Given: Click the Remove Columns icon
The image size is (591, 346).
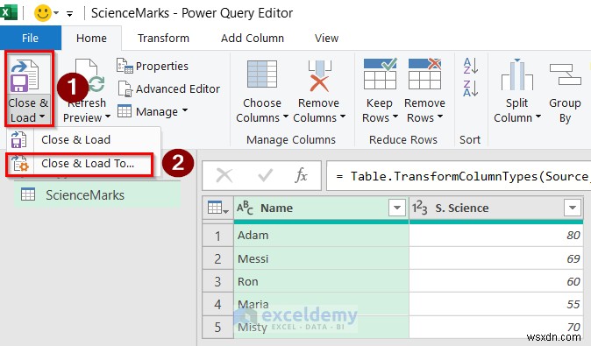Looking at the screenshot, I should [319, 75].
